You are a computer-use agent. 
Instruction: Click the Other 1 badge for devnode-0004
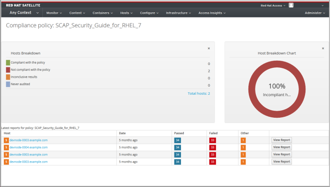click(243, 147)
